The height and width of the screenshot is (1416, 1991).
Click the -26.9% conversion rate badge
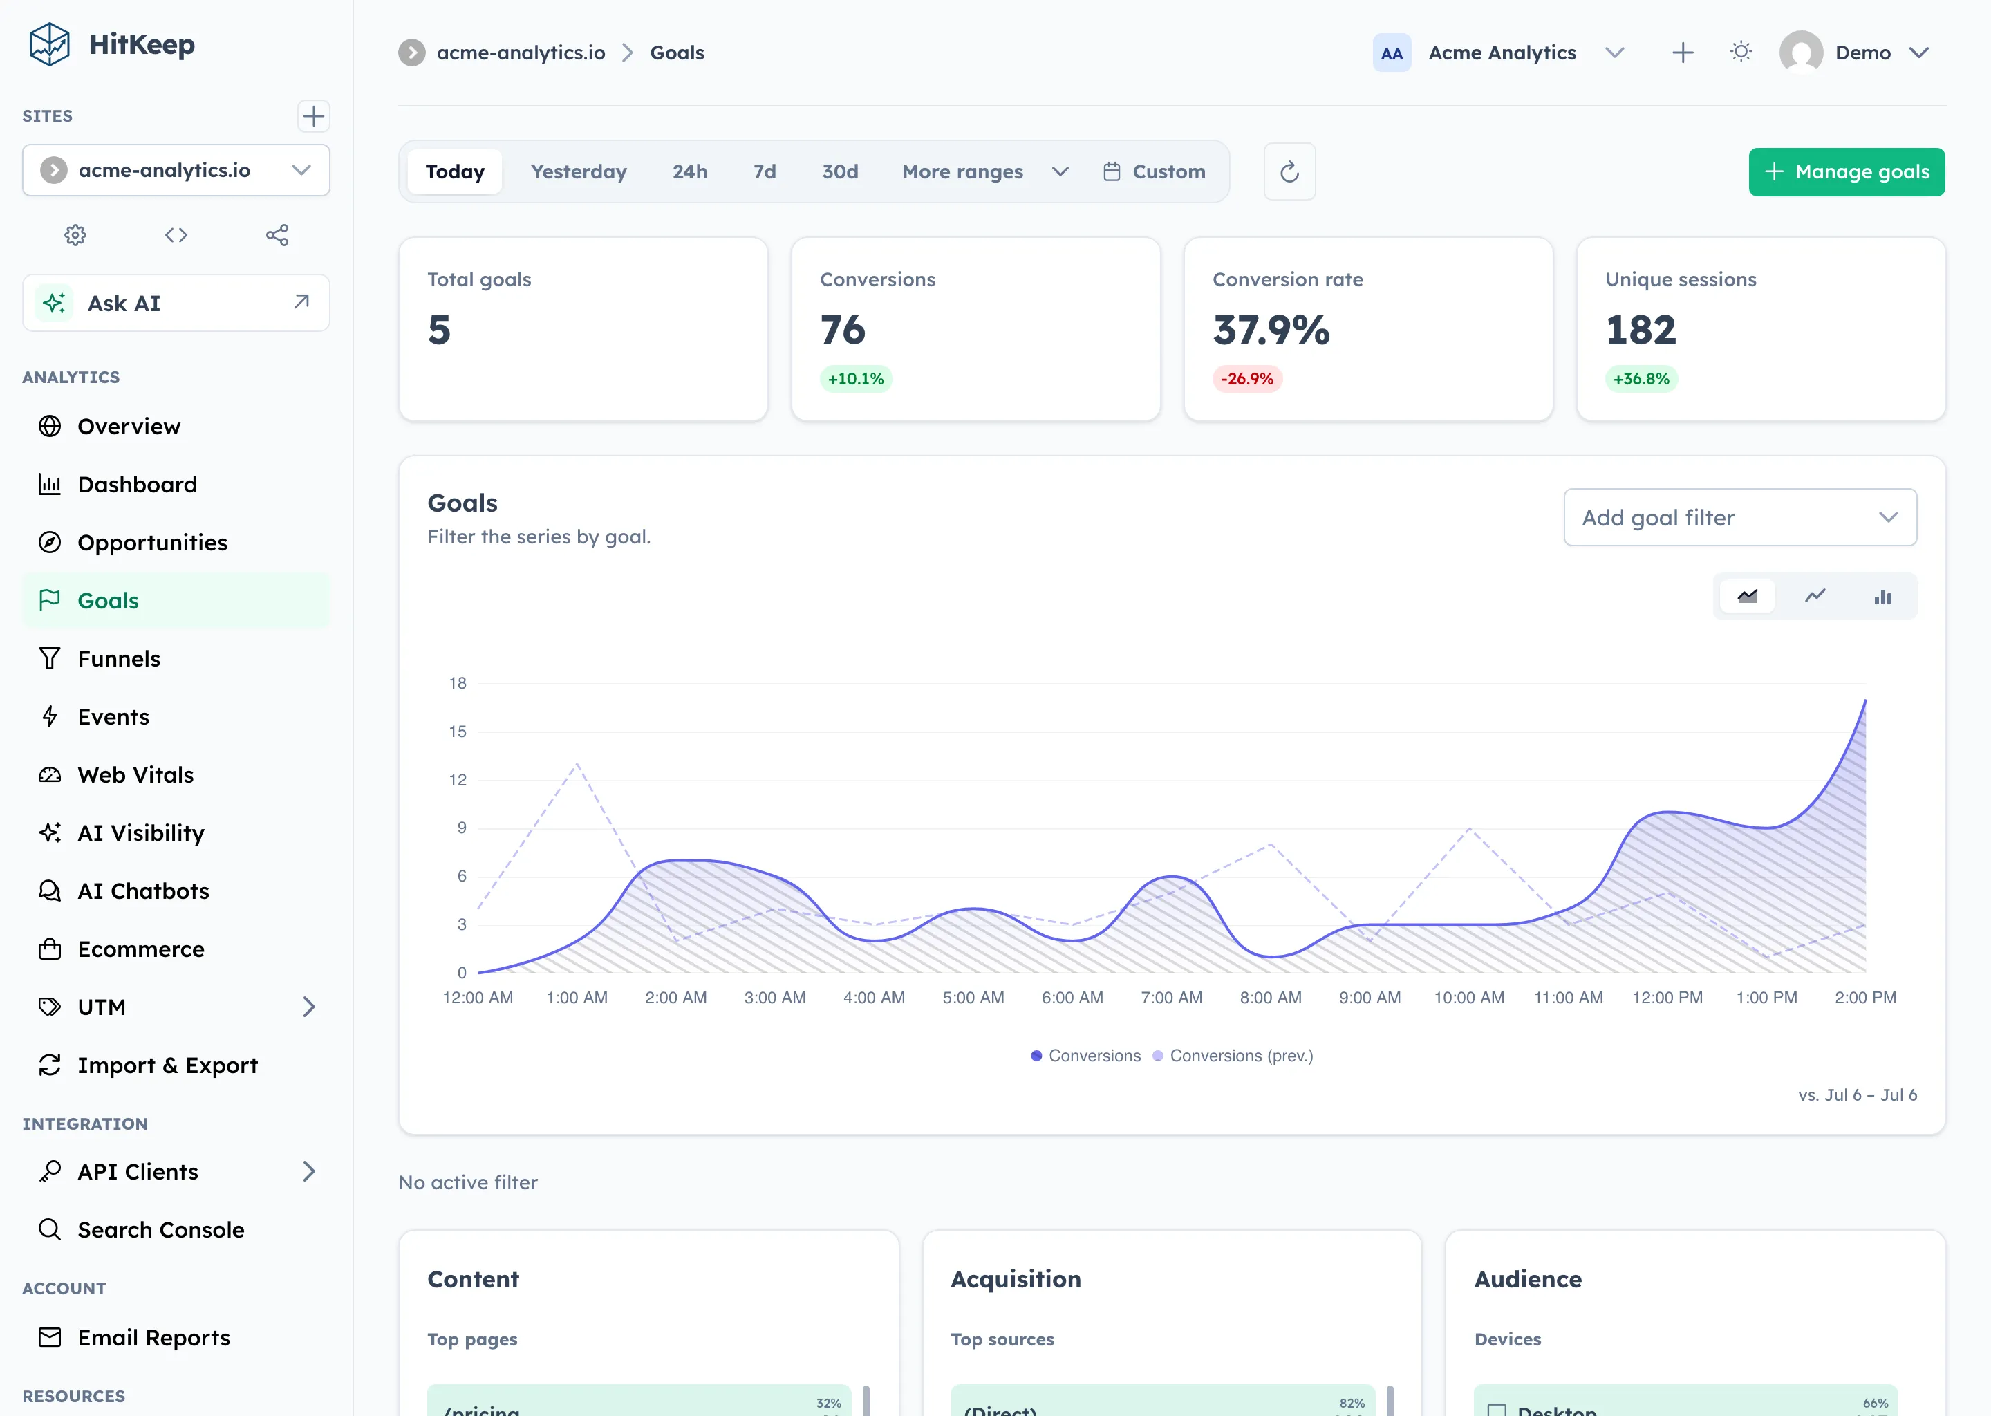click(1246, 380)
